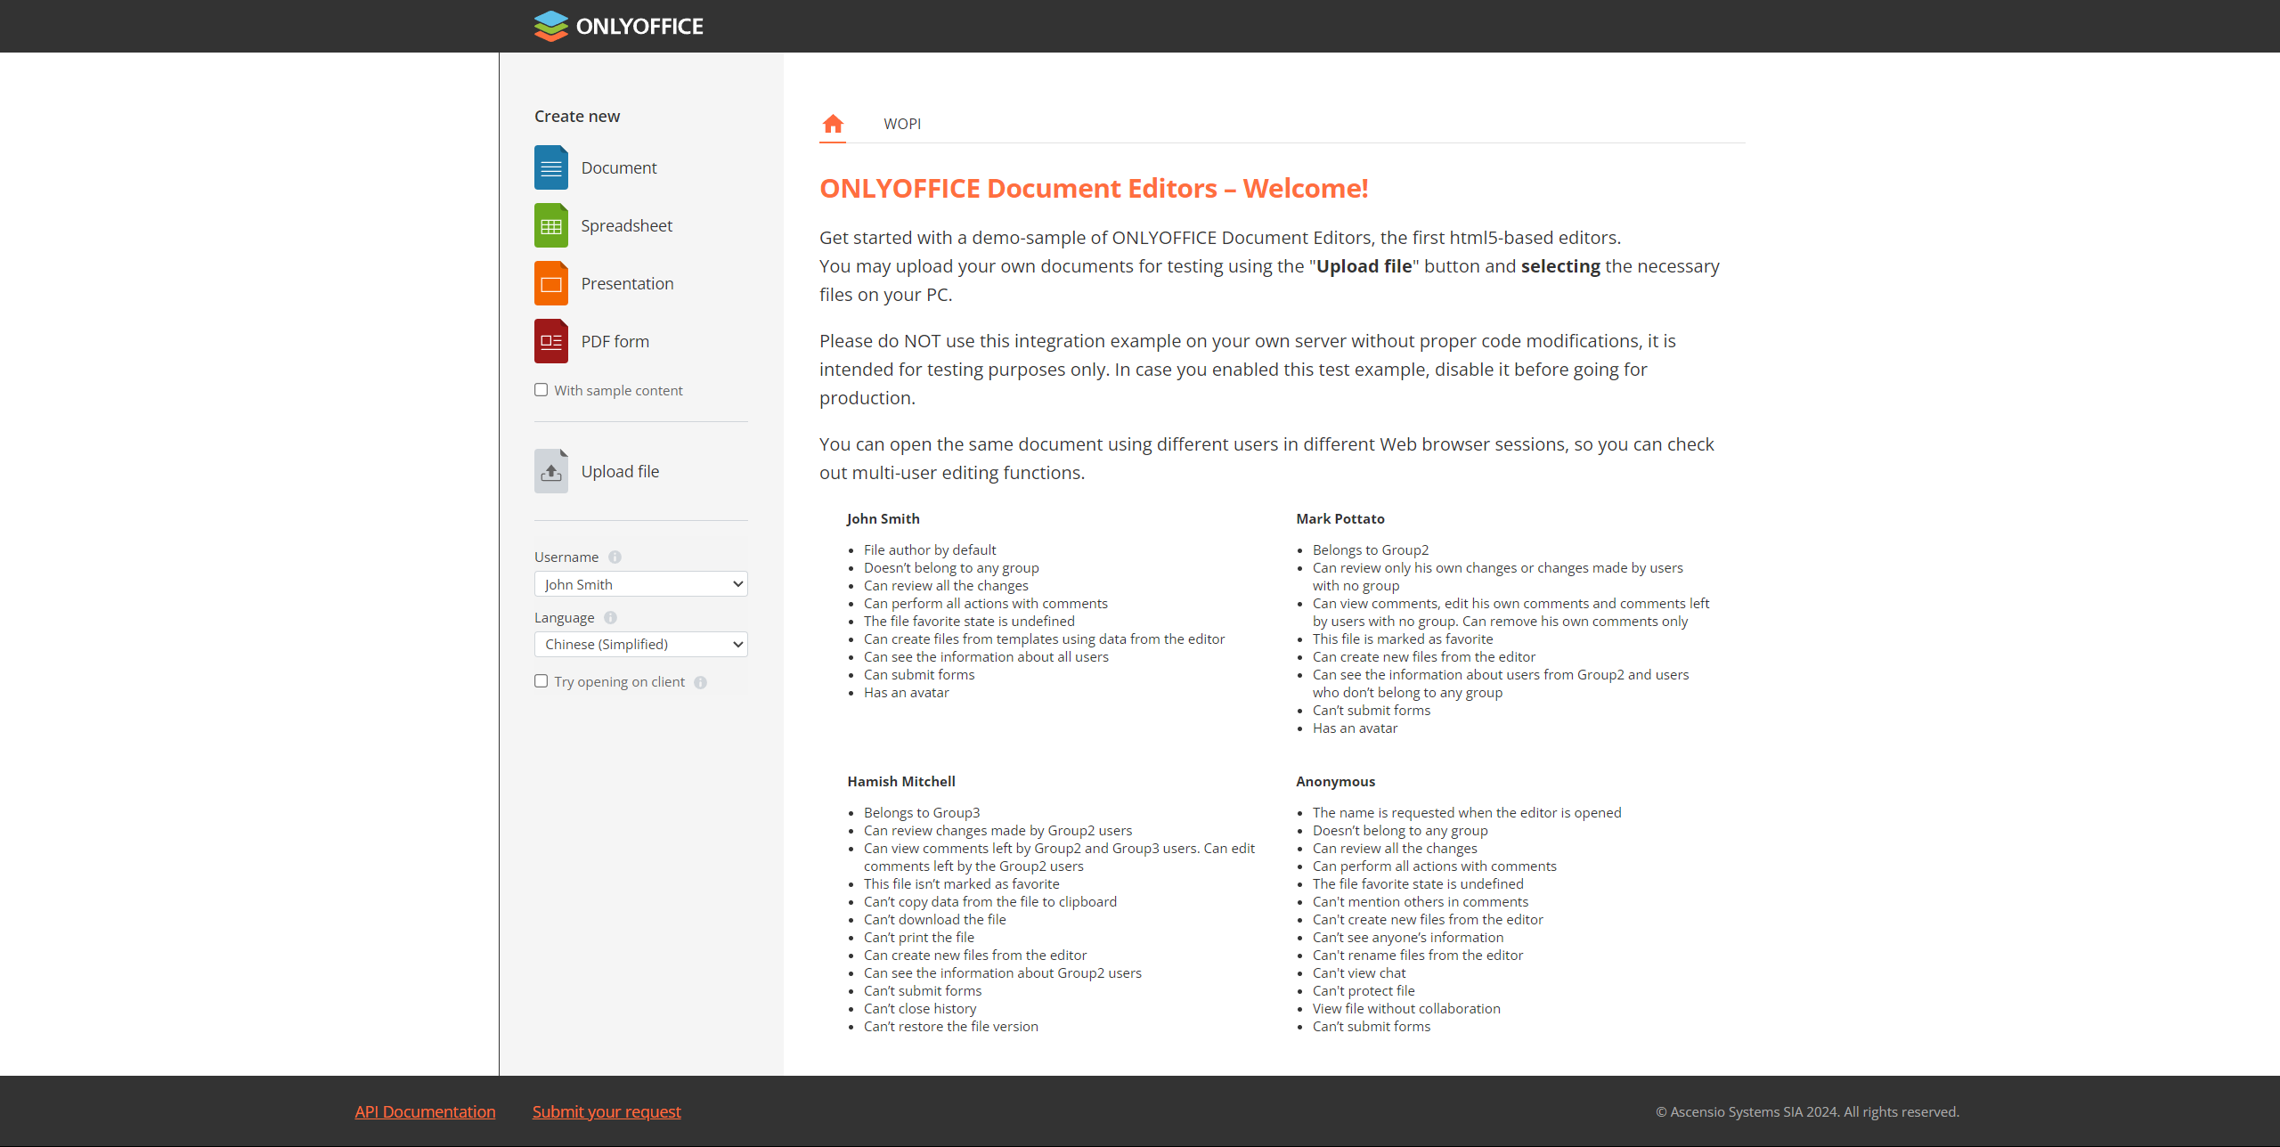Toggle Try opening on client checkbox
Viewport: 2280px width, 1147px height.
[x=541, y=681]
